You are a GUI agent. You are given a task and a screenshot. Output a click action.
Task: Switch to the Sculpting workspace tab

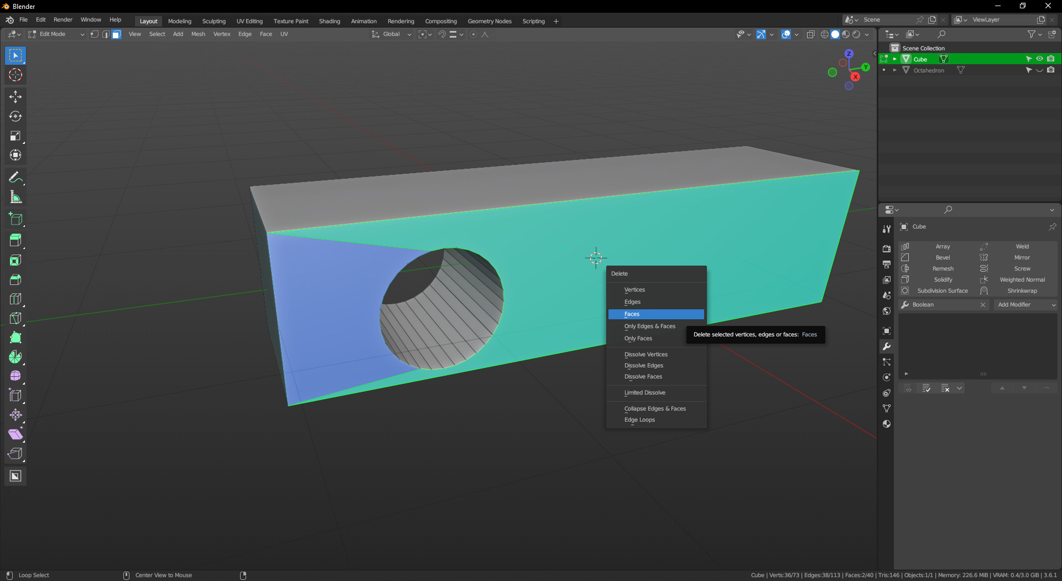coord(214,21)
